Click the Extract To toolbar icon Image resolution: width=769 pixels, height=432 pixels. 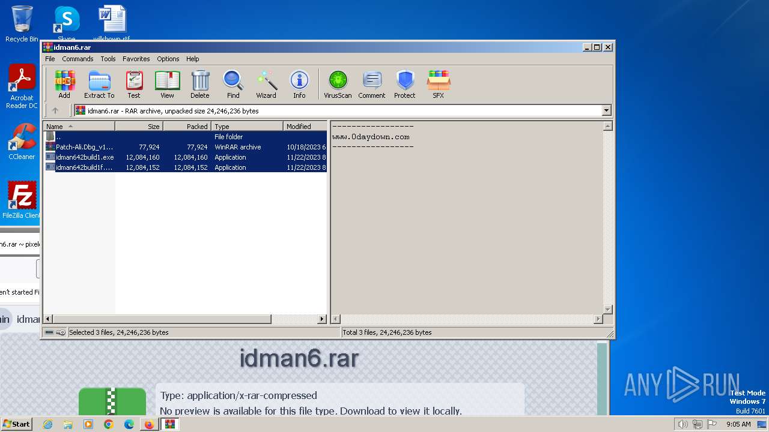click(x=99, y=85)
